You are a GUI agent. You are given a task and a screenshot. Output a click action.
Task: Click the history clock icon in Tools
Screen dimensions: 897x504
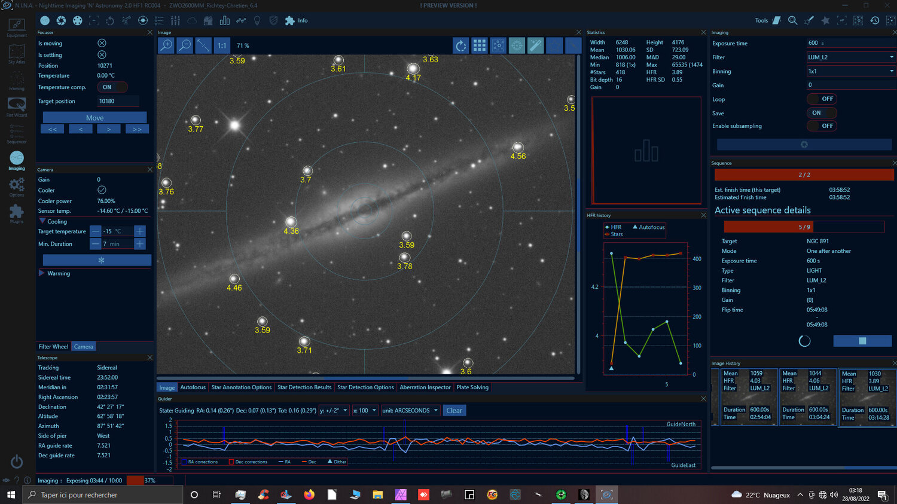pyautogui.click(x=874, y=20)
